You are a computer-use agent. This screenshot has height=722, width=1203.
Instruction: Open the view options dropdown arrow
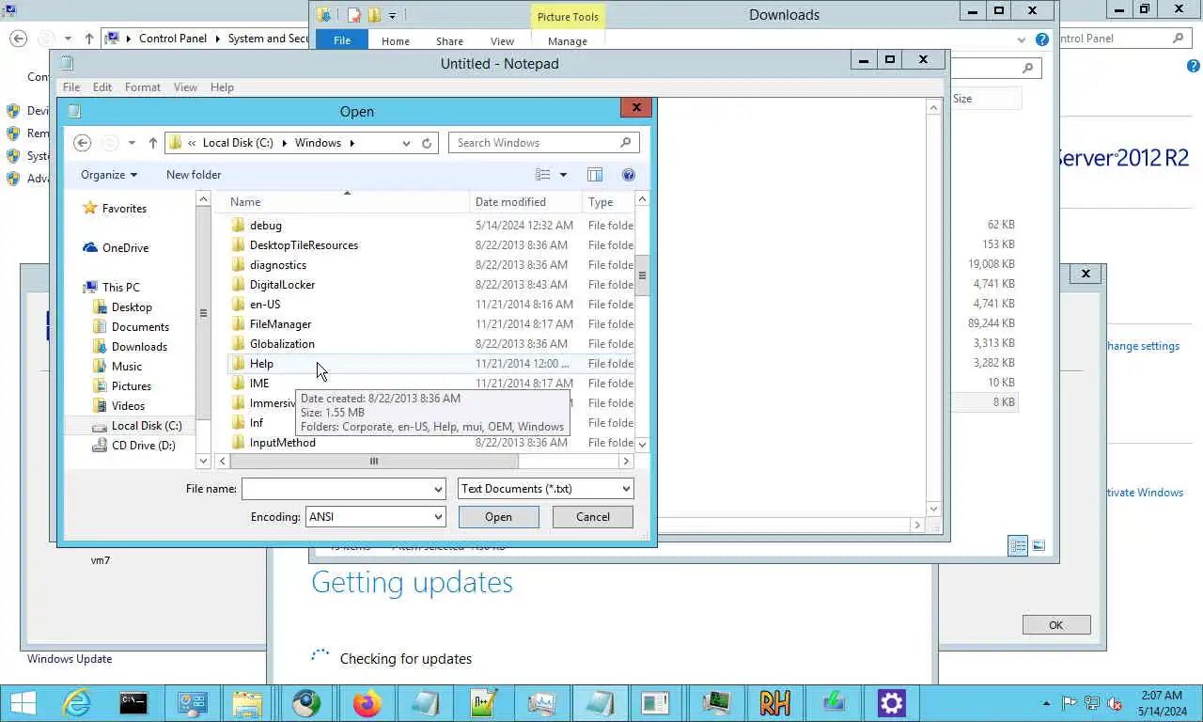point(563,175)
